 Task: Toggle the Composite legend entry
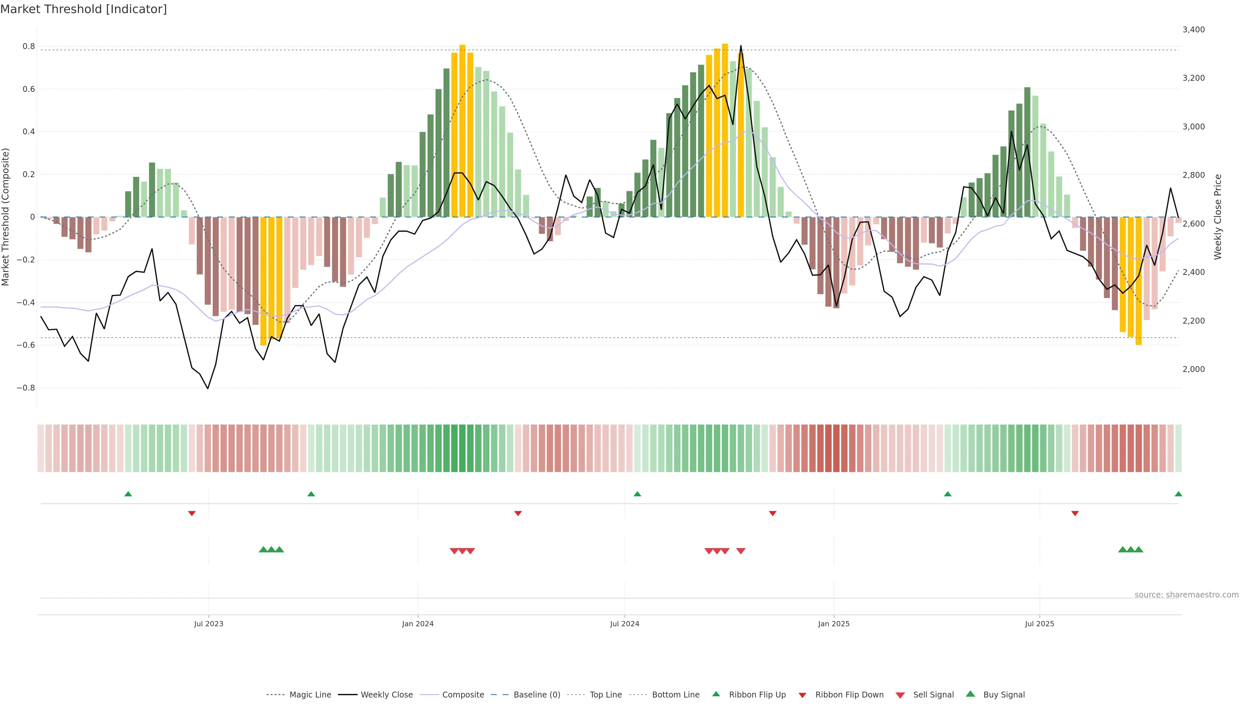pyautogui.click(x=463, y=695)
